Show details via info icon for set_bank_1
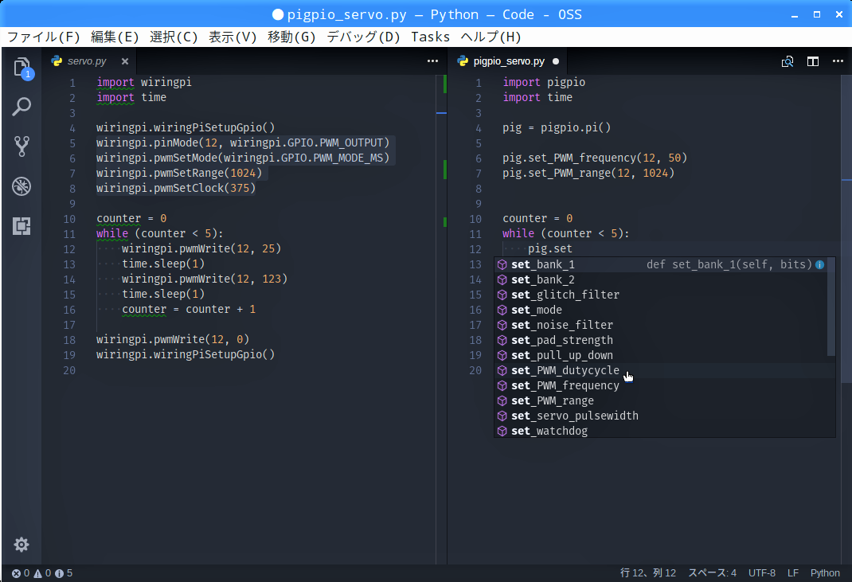Viewport: 852px width, 582px height. click(820, 264)
